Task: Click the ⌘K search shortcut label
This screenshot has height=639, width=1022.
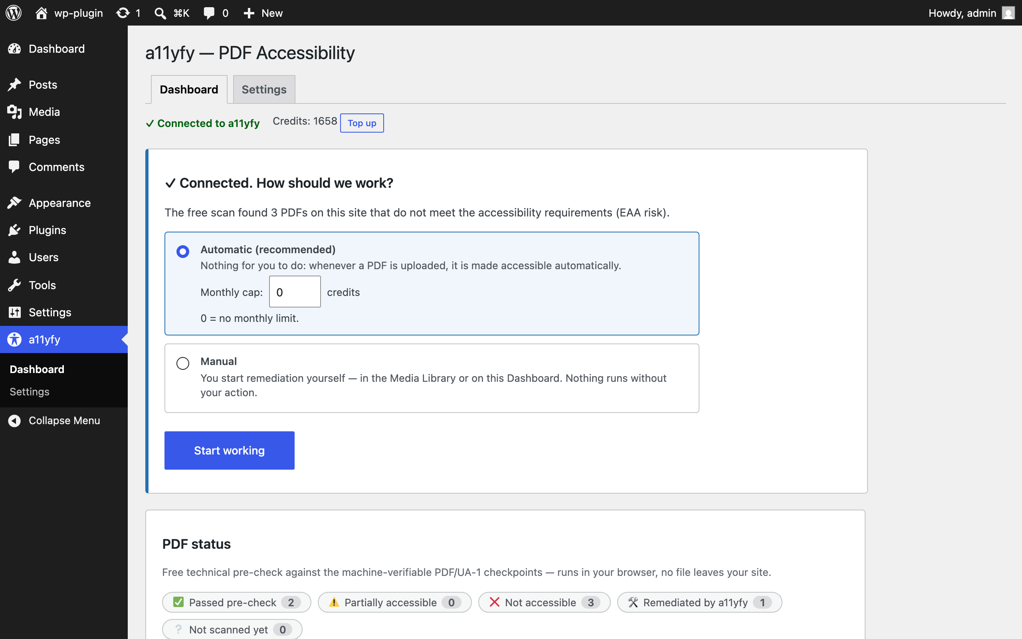Action: point(181,13)
